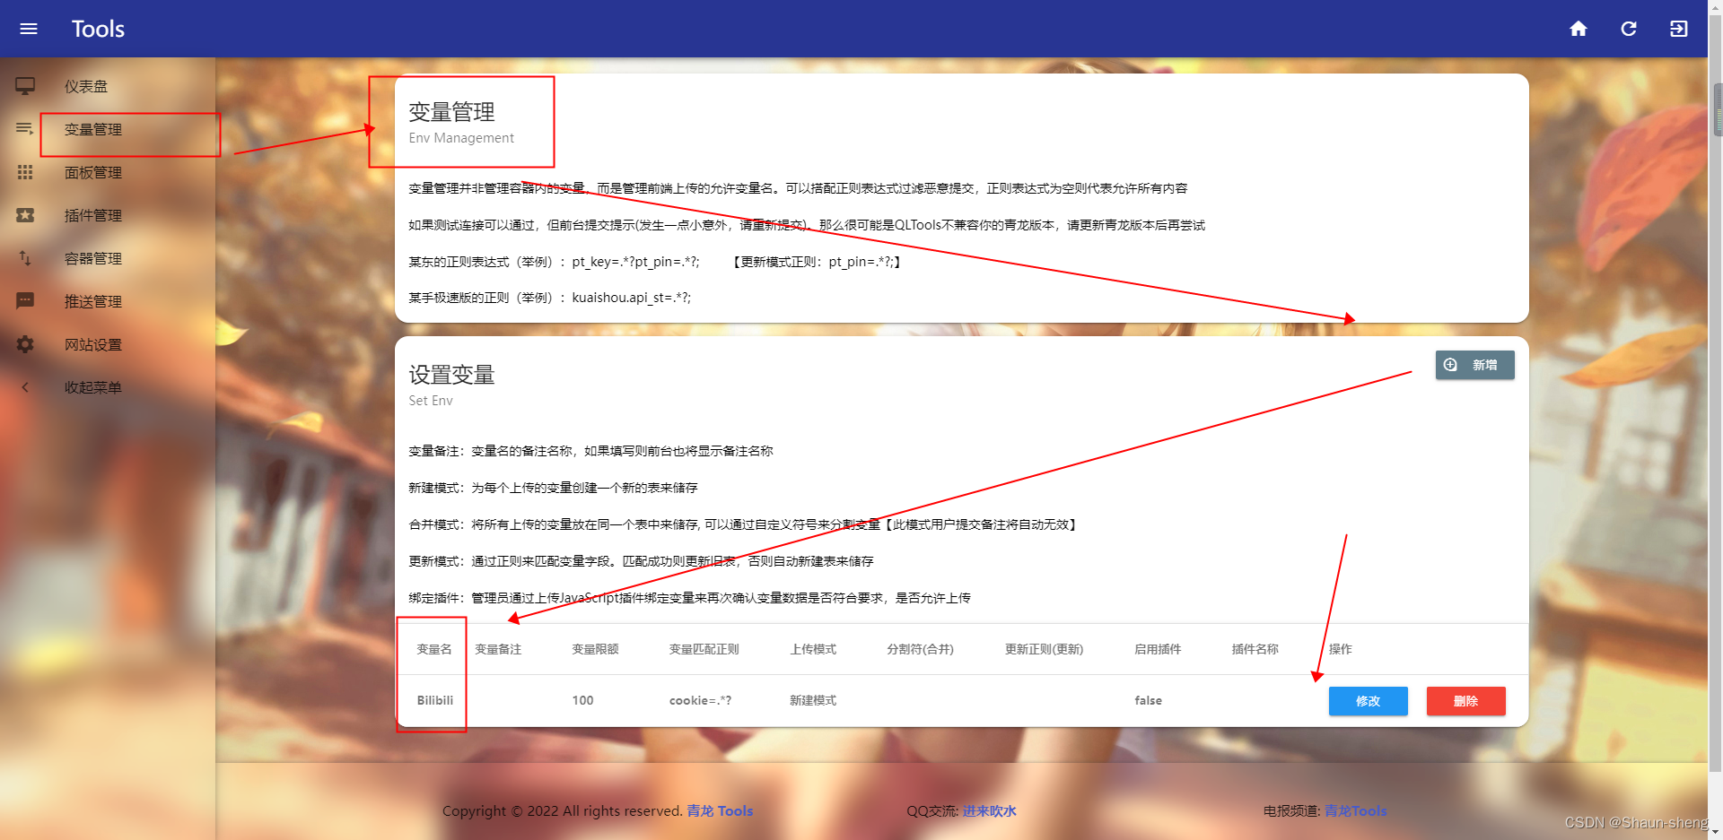Click the push management chat icon
Image resolution: width=1723 pixels, height=840 pixels.
(x=25, y=301)
